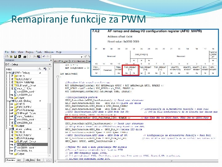Image resolution: width=222 pixels, height=167 pixels.
Task: Select the adc_Dma workspace tab
Action: pyautogui.click(x=30, y=160)
